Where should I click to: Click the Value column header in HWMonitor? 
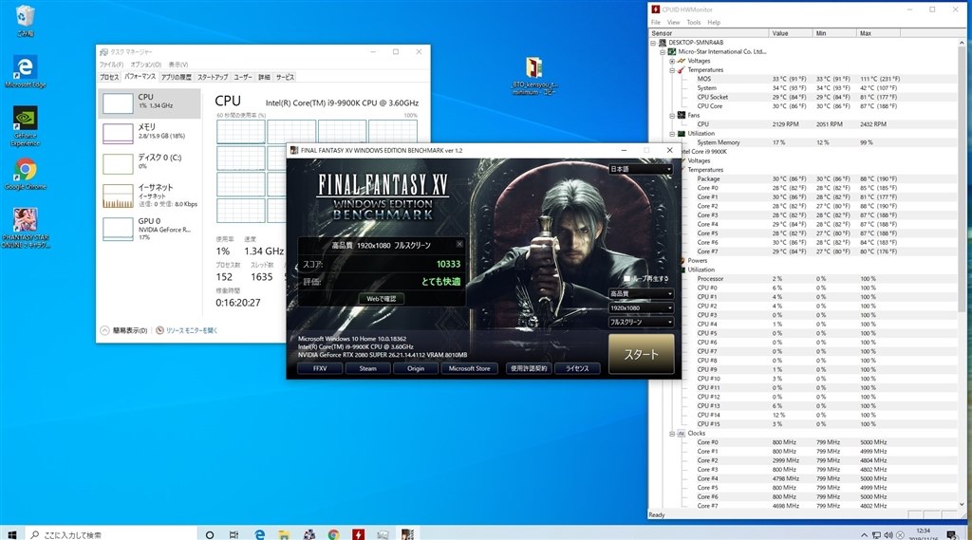coord(791,33)
